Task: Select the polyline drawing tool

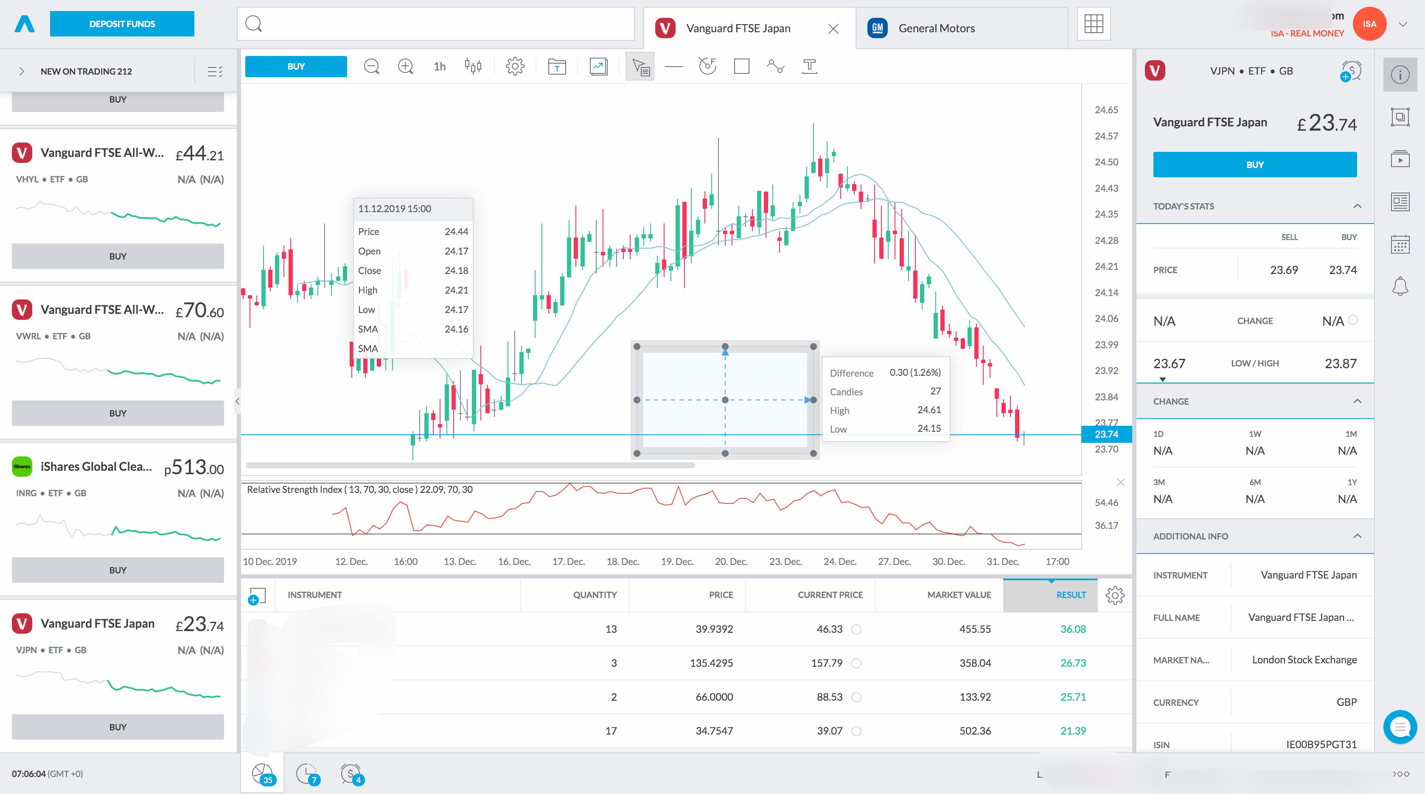Action: click(776, 66)
